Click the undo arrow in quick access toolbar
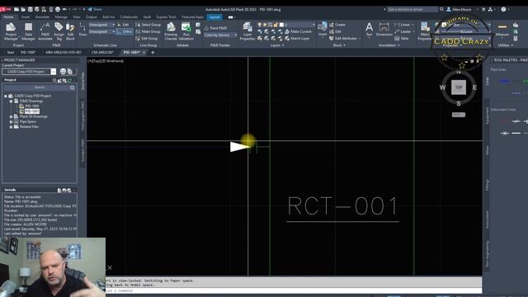This screenshot has width=528, height=297. [x=64, y=9]
